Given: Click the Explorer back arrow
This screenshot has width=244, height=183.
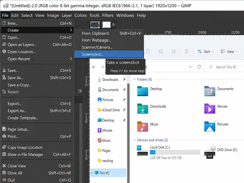Looking at the screenshot, I should [x=94, y=67].
